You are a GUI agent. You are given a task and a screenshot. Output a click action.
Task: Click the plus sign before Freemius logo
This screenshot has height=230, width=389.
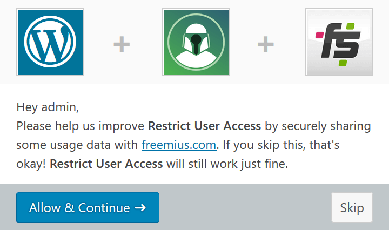pos(266,44)
